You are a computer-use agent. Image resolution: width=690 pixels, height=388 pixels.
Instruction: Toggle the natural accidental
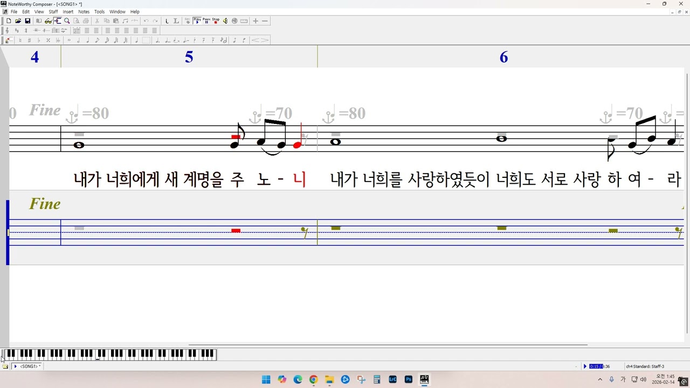click(20, 40)
